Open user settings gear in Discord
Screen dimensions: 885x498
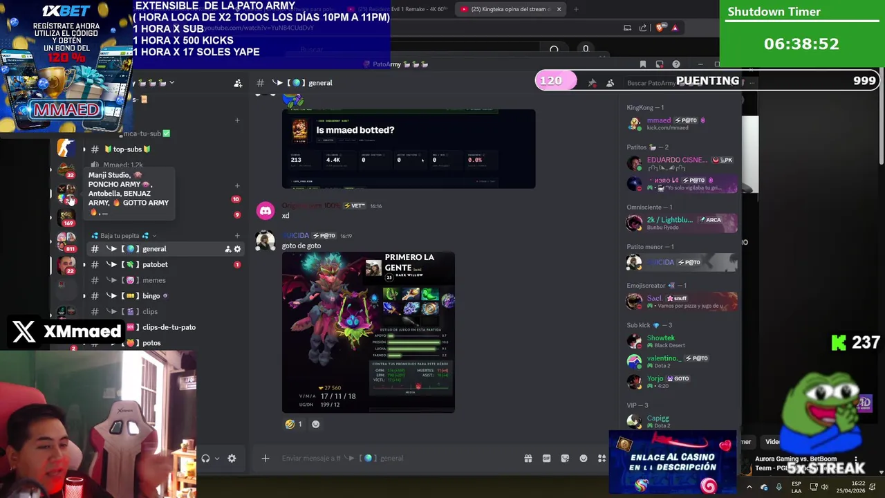(x=232, y=458)
